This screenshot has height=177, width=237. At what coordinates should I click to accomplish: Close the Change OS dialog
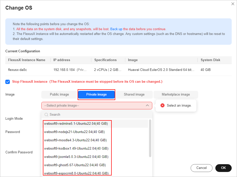click(x=233, y=4)
